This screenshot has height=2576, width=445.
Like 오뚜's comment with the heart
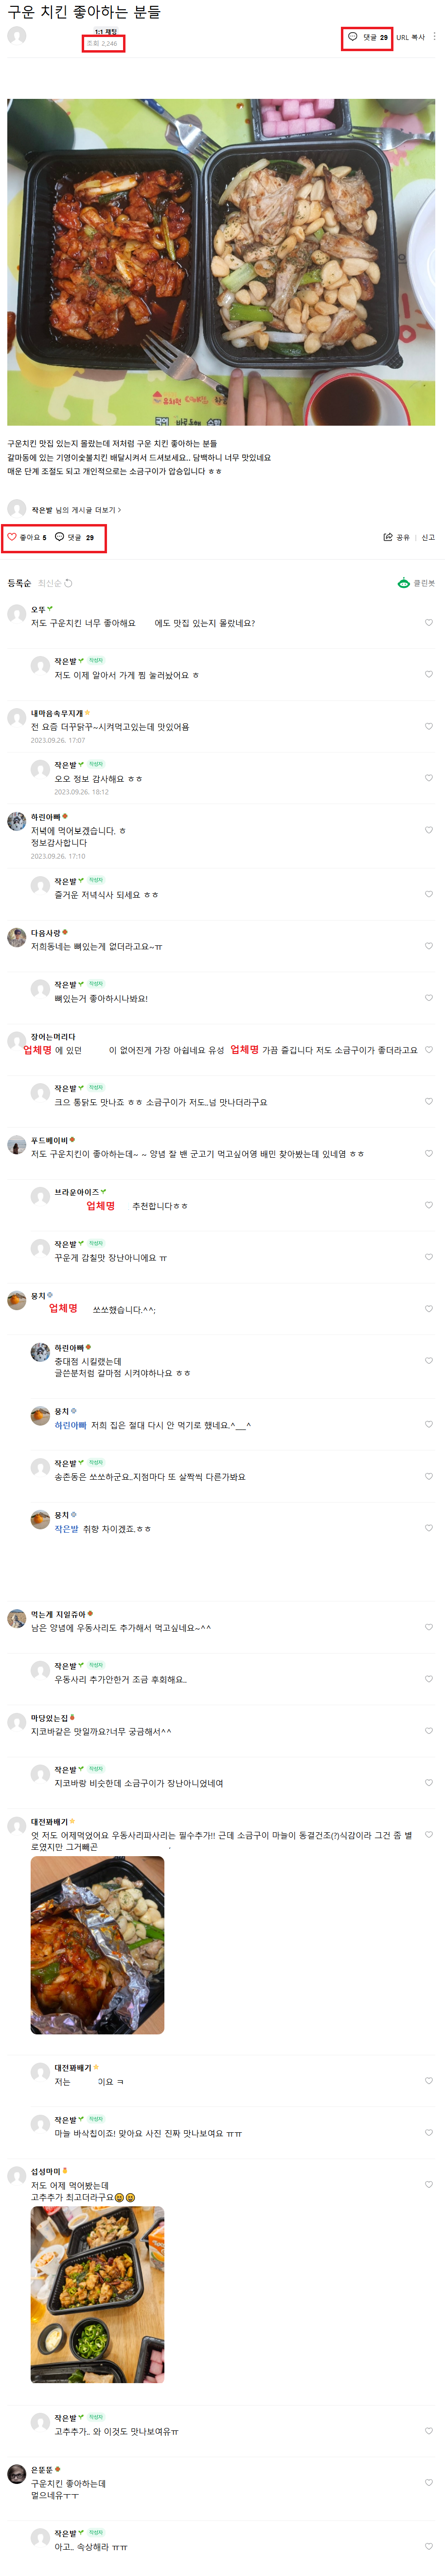pos(429,623)
